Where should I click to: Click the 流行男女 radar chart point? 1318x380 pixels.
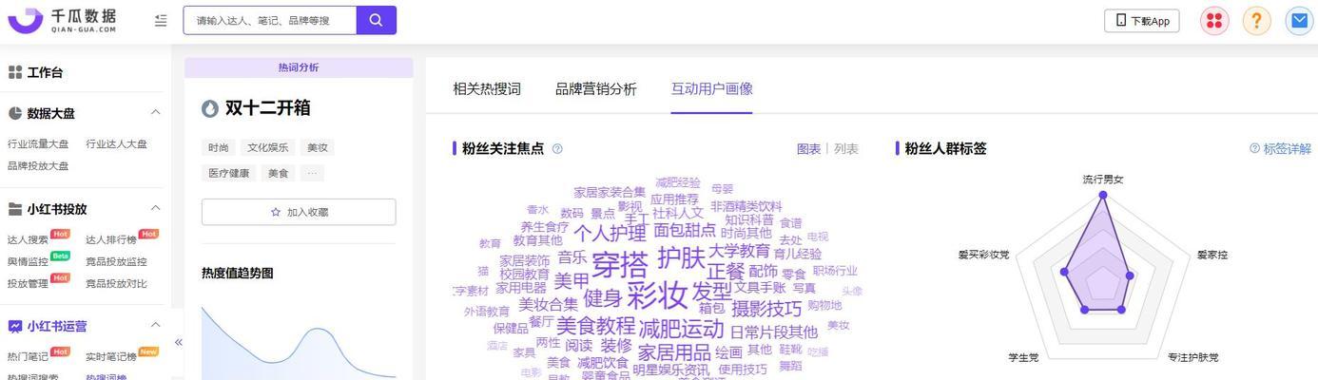coord(1103,195)
